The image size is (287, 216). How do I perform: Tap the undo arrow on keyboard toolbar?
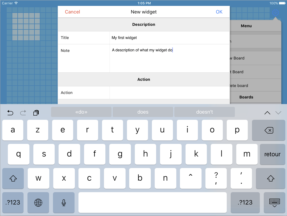click(10, 113)
